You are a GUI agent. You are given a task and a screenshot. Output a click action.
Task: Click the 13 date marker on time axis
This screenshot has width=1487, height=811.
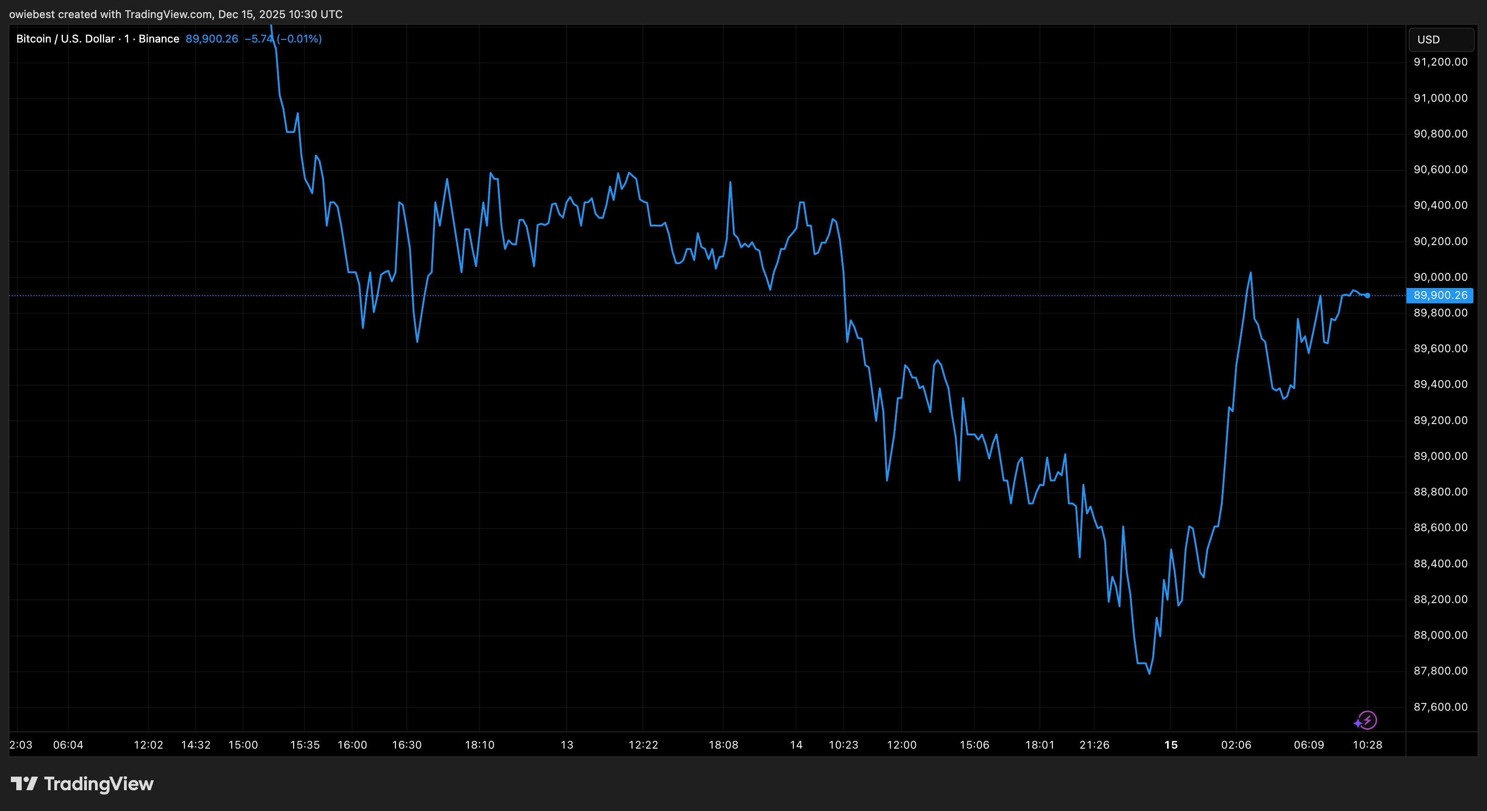[x=567, y=745]
